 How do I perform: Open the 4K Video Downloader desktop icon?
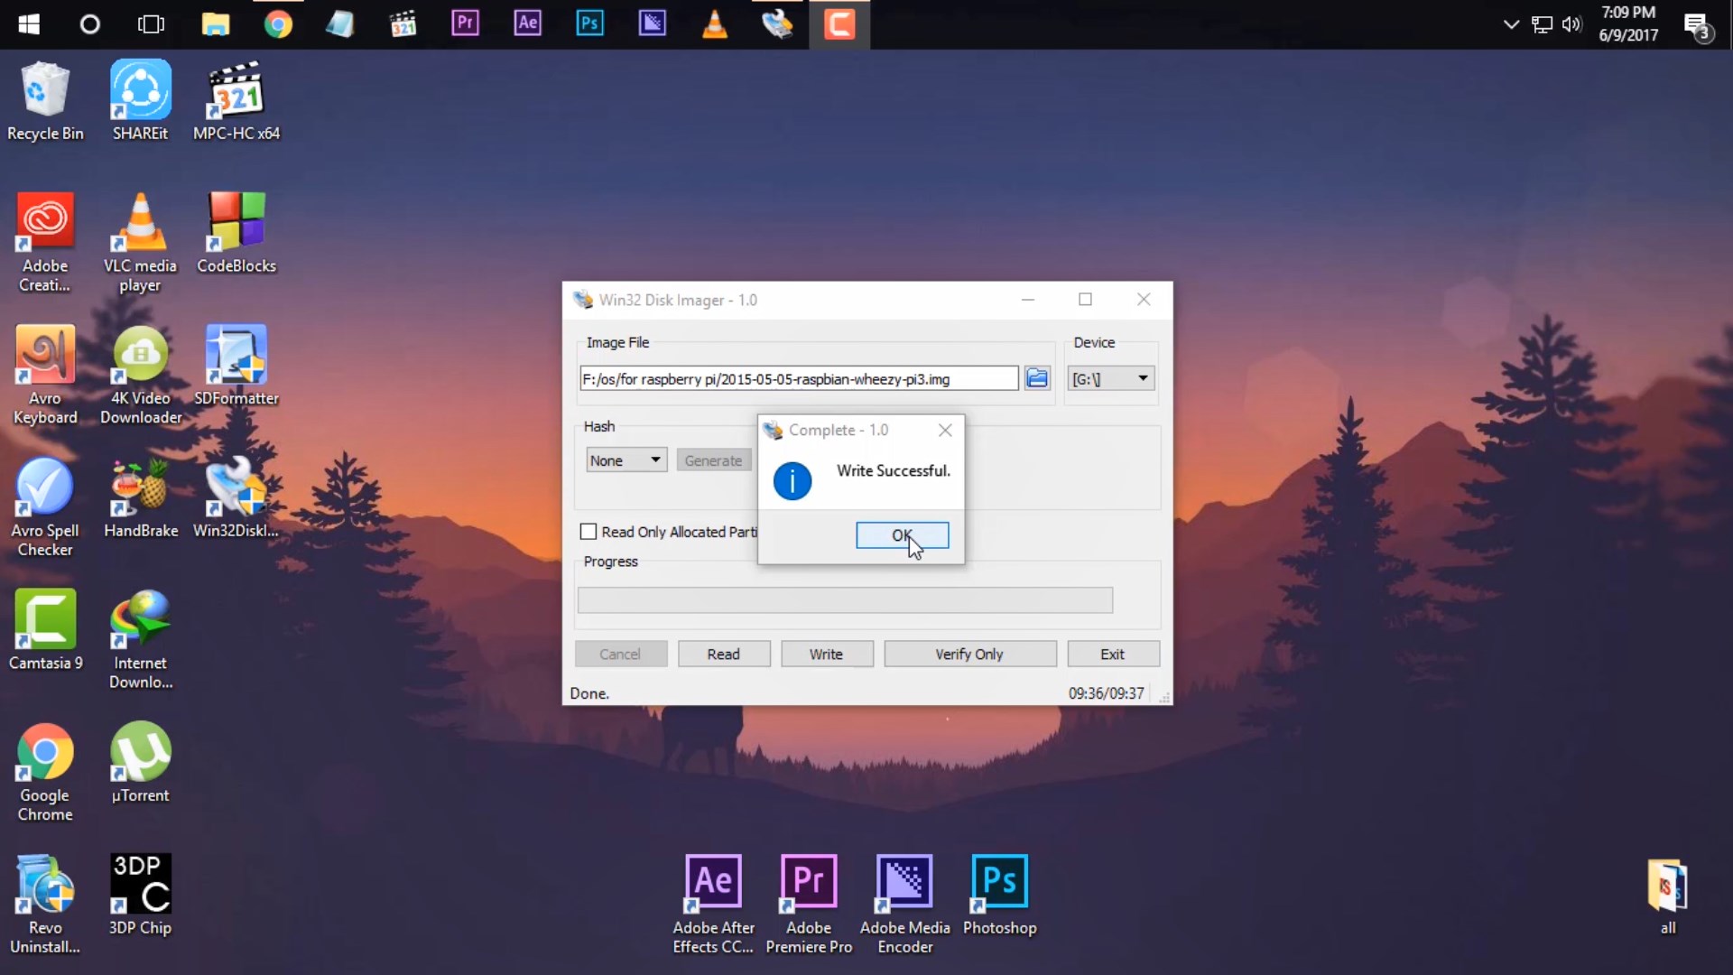coord(140,375)
